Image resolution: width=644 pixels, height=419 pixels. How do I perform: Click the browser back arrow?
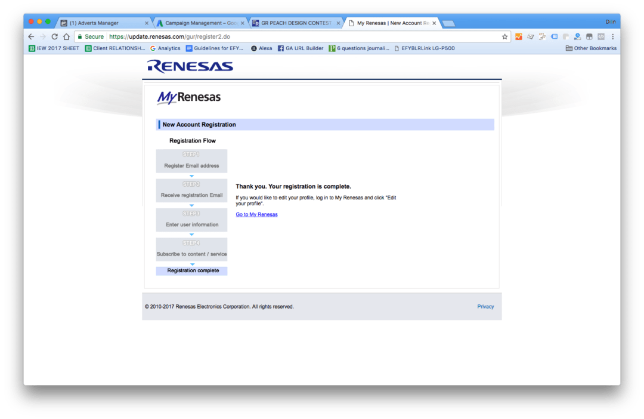31,36
